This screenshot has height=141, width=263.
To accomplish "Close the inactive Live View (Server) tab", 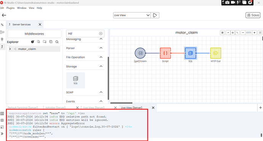I will click(x=115, y=107).
